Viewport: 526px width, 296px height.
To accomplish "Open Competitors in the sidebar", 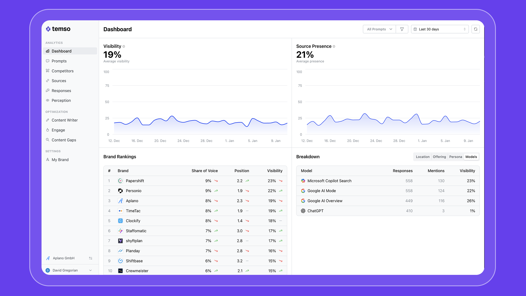I will coord(62,71).
